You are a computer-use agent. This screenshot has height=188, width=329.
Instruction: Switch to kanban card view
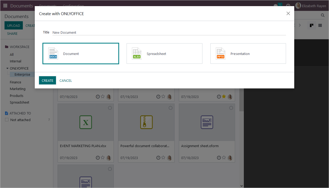coord(311,25)
